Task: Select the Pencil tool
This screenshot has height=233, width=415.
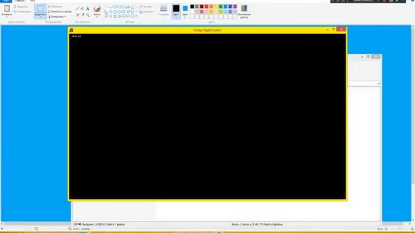Action: point(78,8)
